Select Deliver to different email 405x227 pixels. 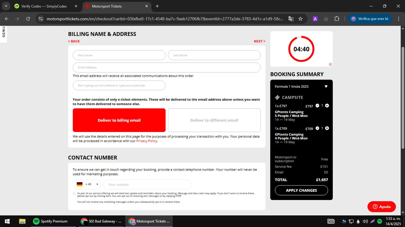(214, 120)
